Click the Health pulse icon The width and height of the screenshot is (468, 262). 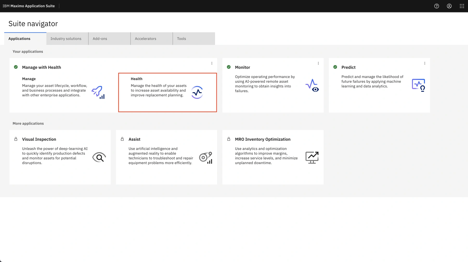[197, 92]
